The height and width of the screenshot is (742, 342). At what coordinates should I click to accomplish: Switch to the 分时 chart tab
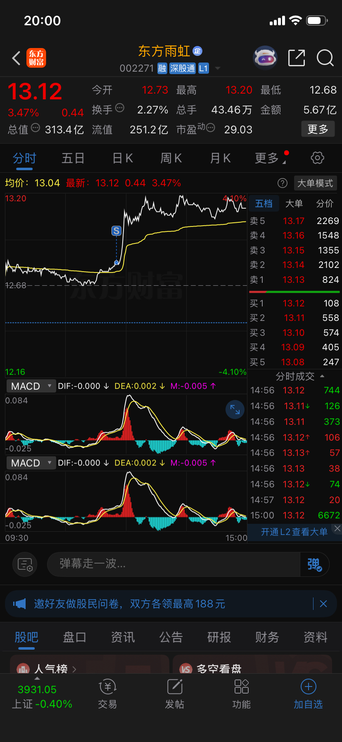click(x=24, y=158)
